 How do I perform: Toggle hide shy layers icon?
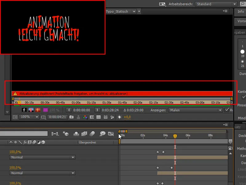pyautogui.click(x=76, y=134)
